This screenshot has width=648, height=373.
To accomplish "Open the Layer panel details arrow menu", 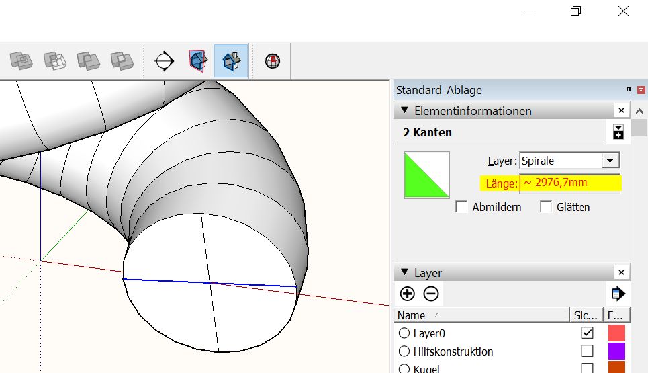I will [x=618, y=294].
